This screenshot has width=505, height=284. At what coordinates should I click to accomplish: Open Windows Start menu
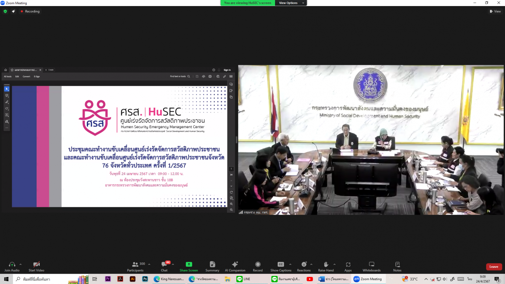click(x=6, y=279)
